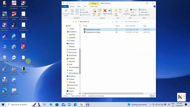
Task: Click the Manage contextual tab
Action: [94, 4]
